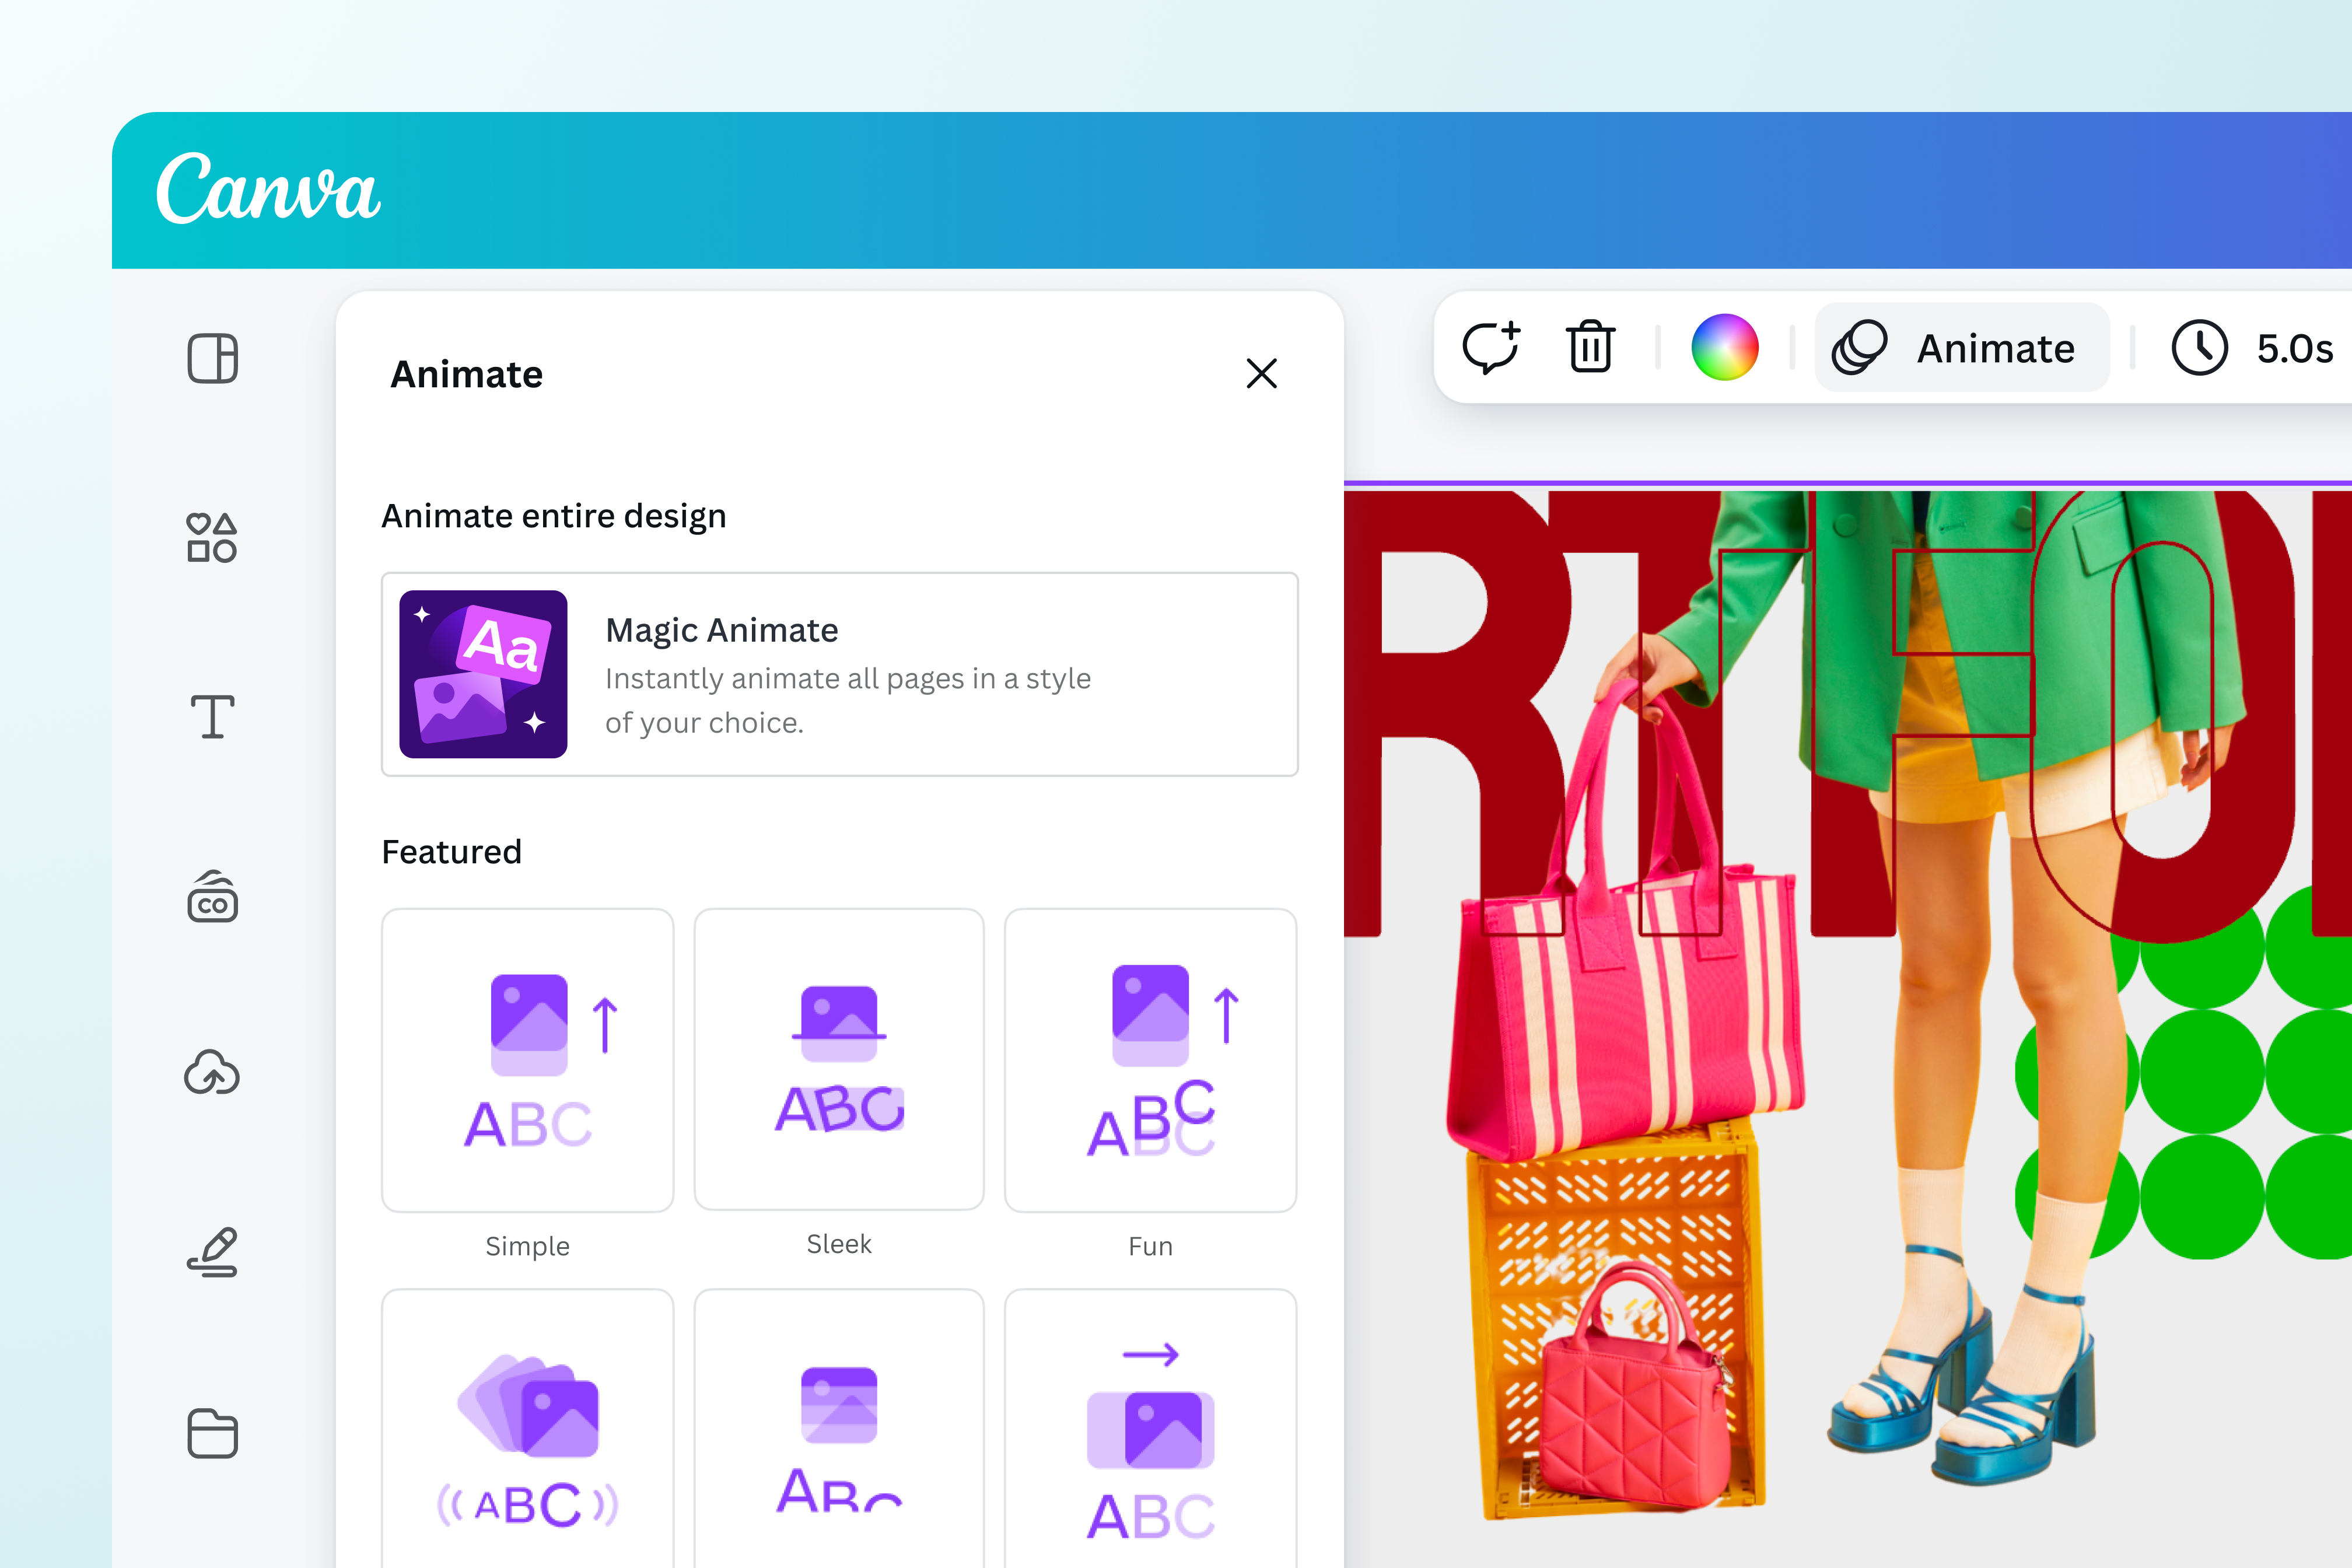Select the Draw pen tool icon

(x=212, y=1252)
